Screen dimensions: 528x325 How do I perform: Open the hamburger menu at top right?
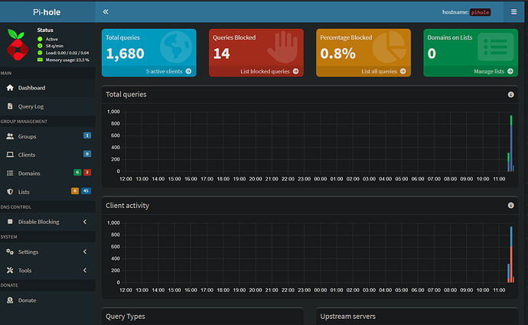[513, 11]
